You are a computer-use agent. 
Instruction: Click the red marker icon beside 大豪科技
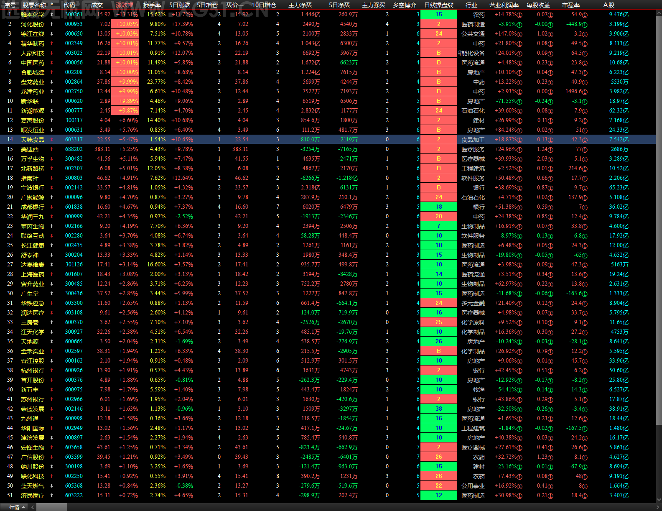click(x=52, y=53)
